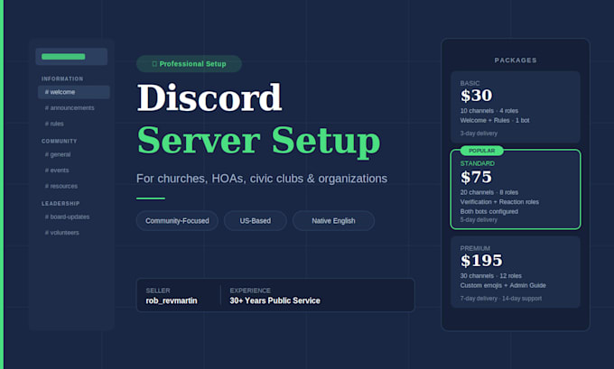Viewport: 614px width, 369px height.
Task: Select the Premium $195 package card
Action: pyautogui.click(x=516, y=272)
